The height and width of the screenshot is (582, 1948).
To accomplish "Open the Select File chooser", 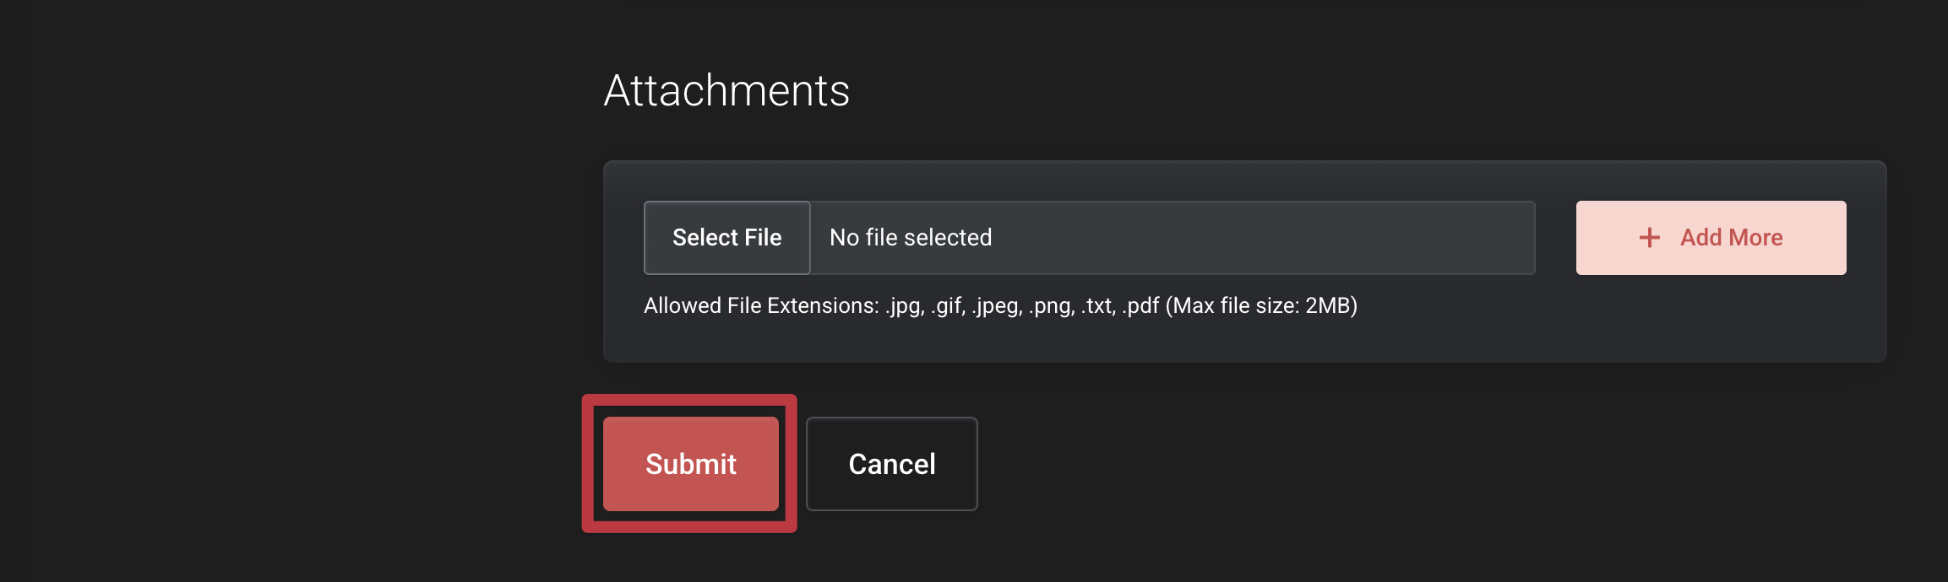I will (x=726, y=238).
